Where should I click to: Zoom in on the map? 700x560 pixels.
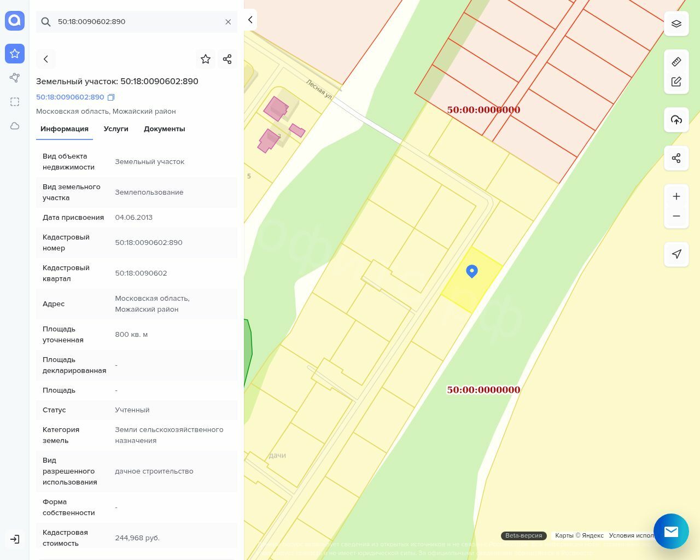pos(676,196)
